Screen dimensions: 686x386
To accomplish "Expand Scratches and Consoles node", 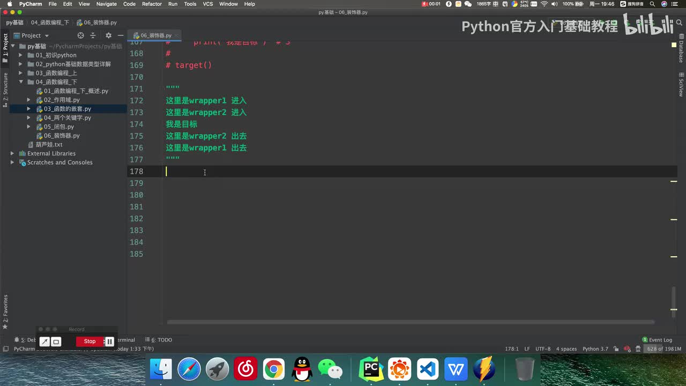I will pyautogui.click(x=12, y=162).
